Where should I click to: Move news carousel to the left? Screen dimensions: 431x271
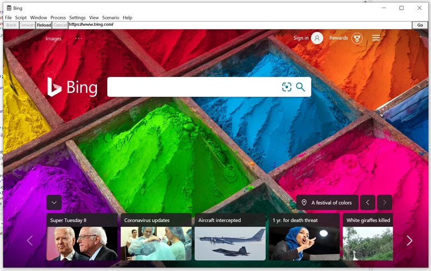pos(30,240)
